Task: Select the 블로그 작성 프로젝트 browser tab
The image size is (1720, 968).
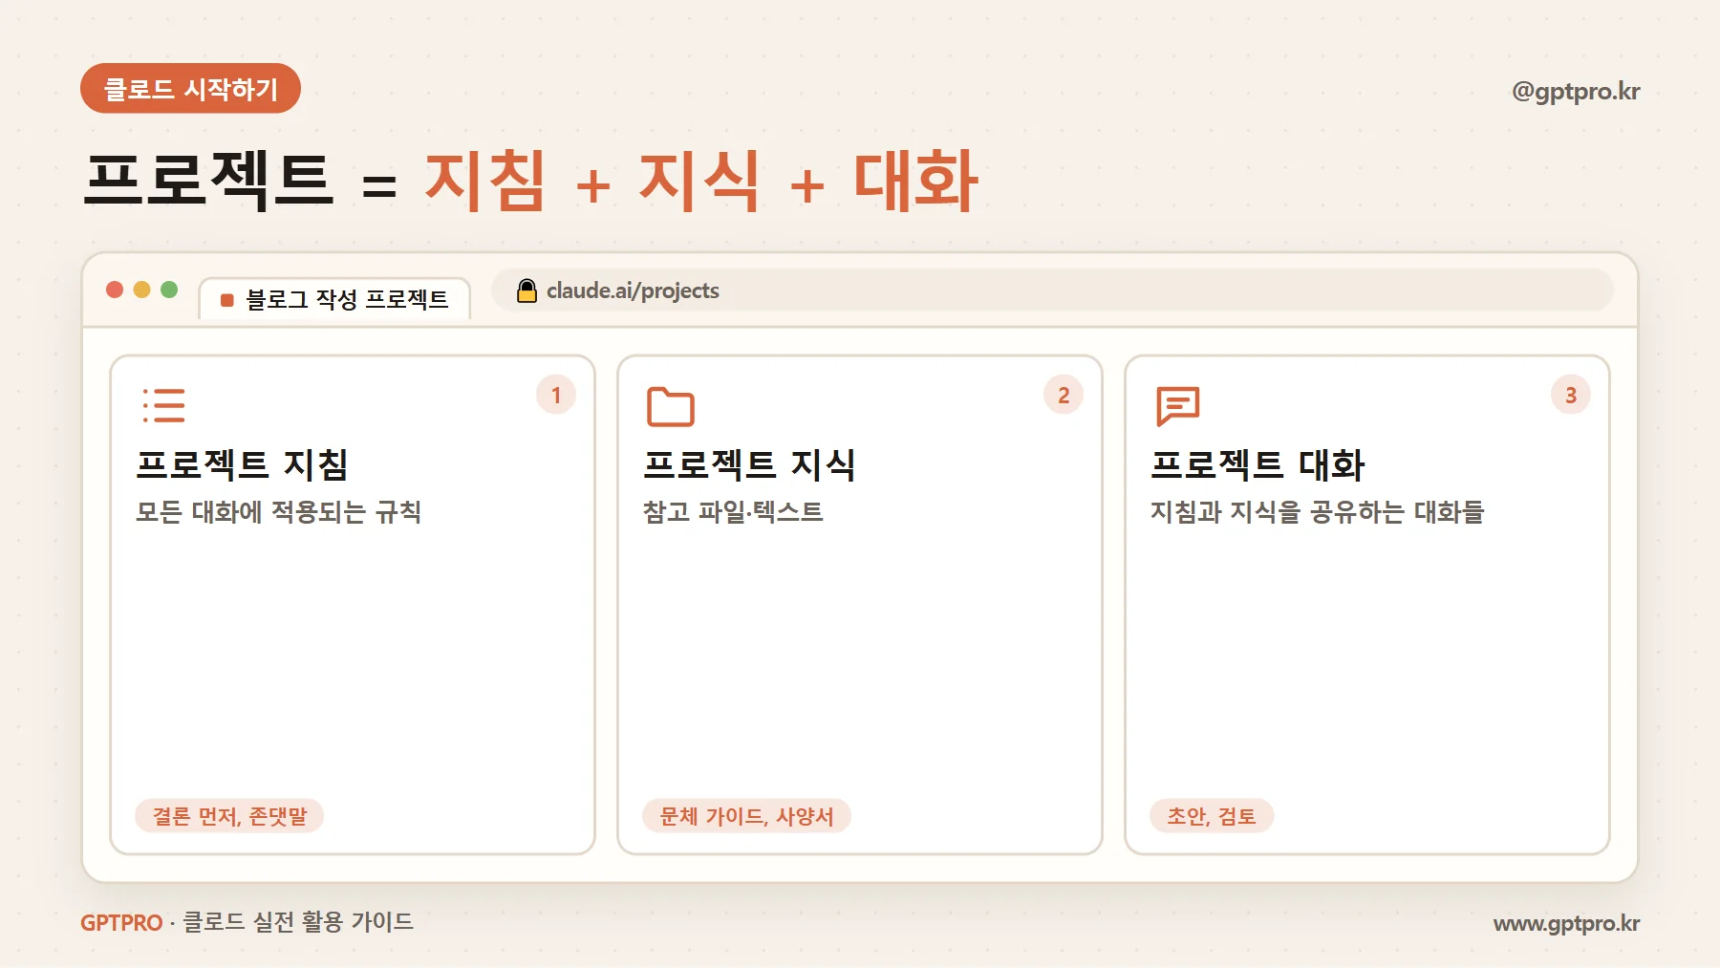Action: click(x=334, y=299)
